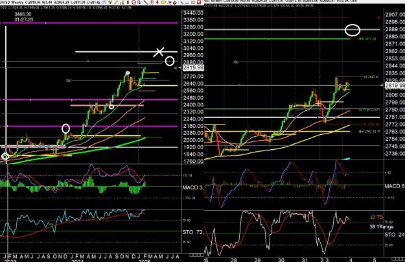This screenshot has height=262, width=405.
Task: Select the orange pencil drawing tool
Action: click(x=116, y=3)
